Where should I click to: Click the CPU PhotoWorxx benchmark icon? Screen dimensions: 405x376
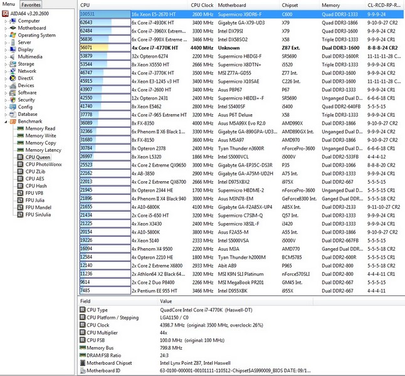click(20, 164)
